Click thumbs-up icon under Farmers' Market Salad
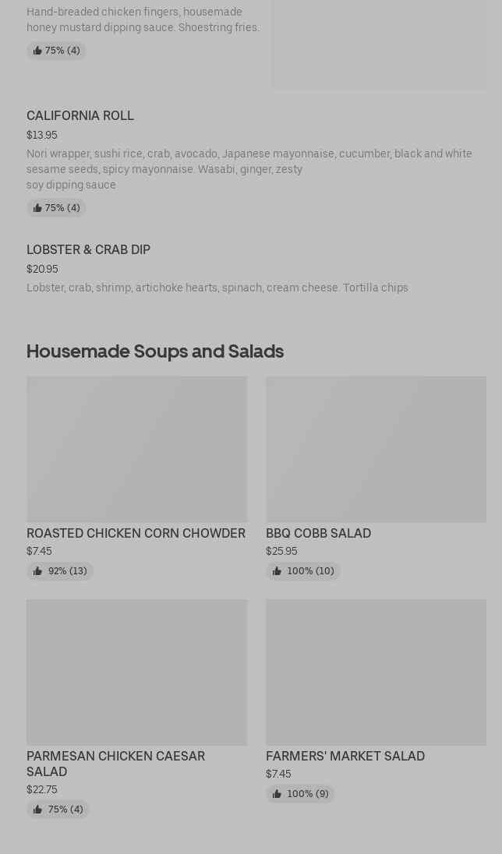Screen dimensions: 502x854 [x=277, y=794]
